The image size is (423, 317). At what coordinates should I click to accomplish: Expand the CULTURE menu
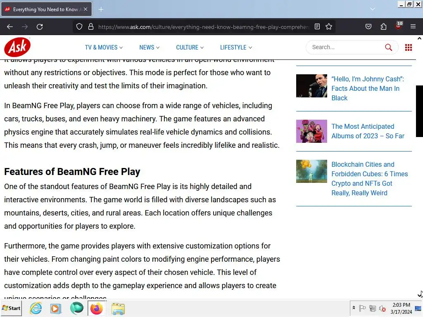tap(190, 47)
